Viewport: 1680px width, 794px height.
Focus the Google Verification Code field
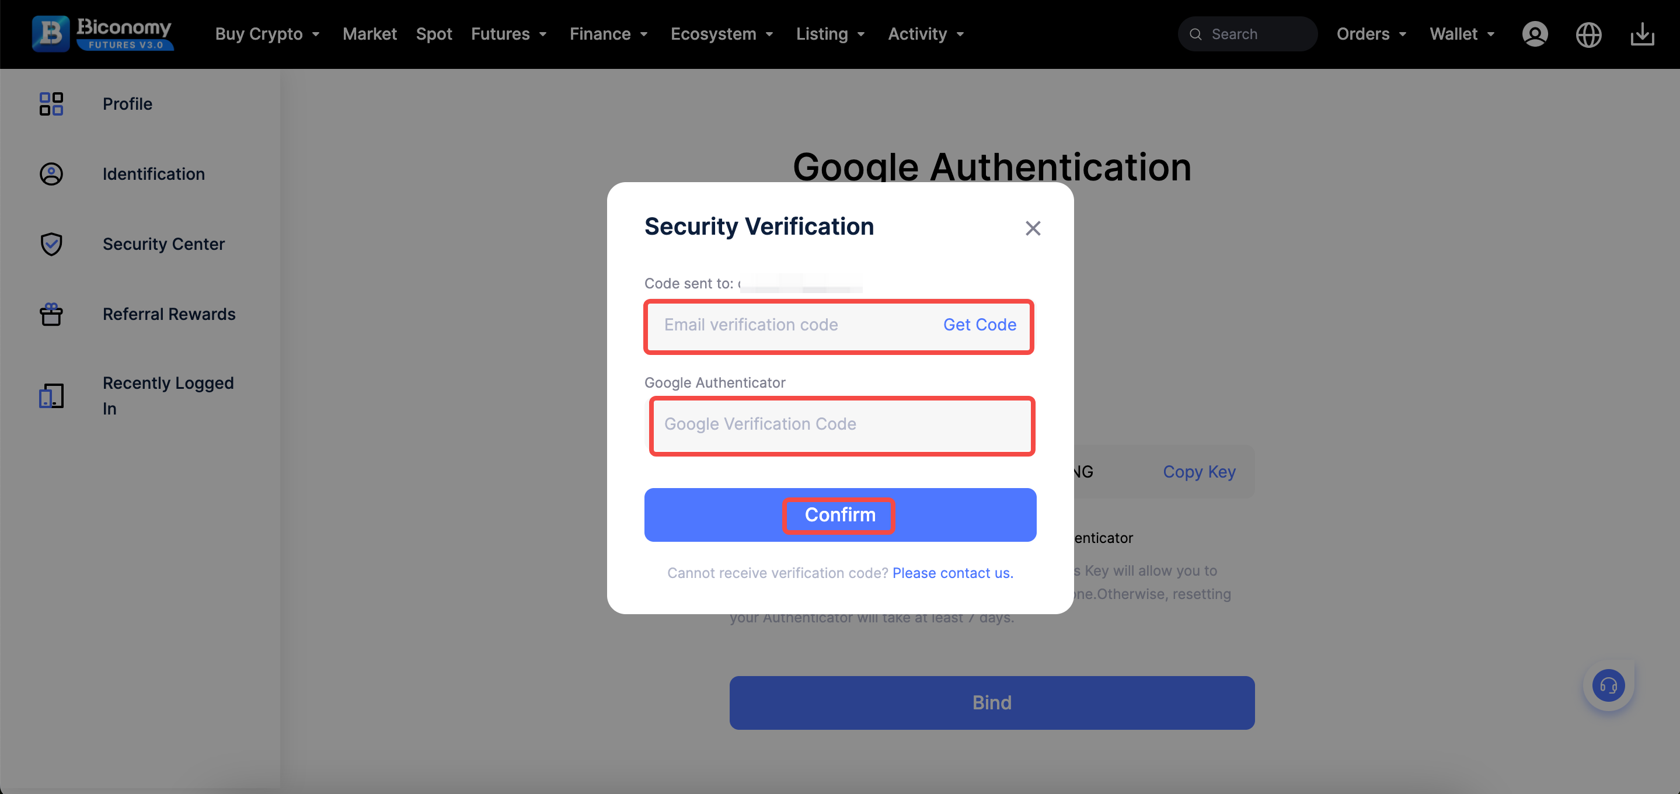tap(841, 424)
